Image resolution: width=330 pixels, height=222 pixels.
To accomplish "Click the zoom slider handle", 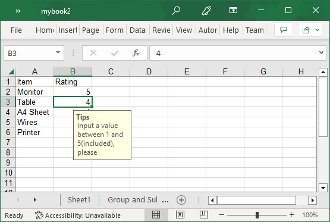I will click(257, 215).
